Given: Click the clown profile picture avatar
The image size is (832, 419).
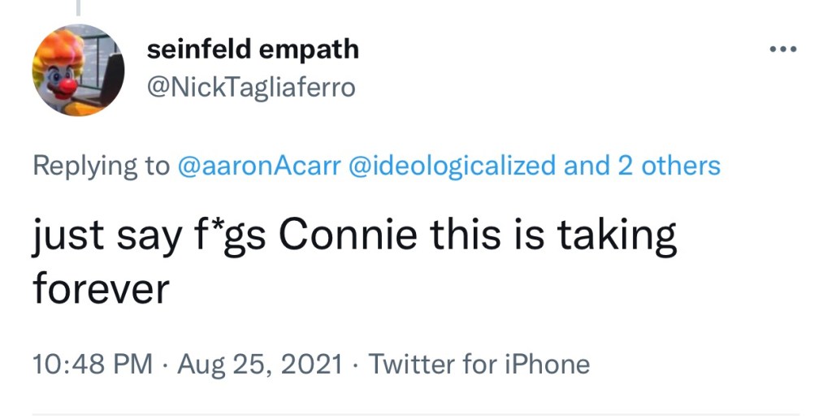Looking at the screenshot, I should coord(78,70).
